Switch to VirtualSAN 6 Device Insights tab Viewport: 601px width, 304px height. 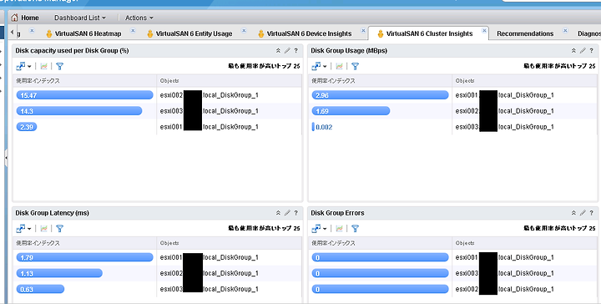[x=309, y=33]
